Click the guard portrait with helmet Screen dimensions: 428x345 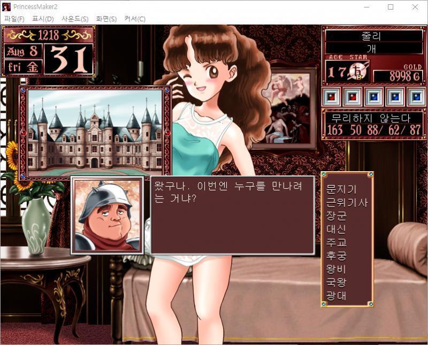108,216
